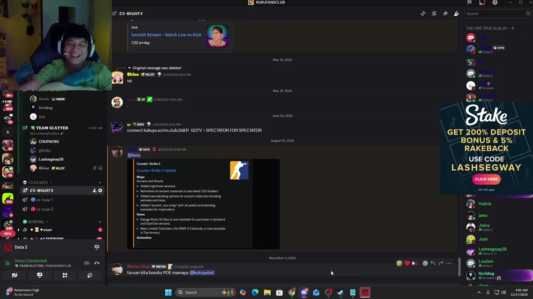This screenshot has width=533, height=299.
Task: Join the CS TEAM 1 voice channel
Action: [x=62, y=200]
